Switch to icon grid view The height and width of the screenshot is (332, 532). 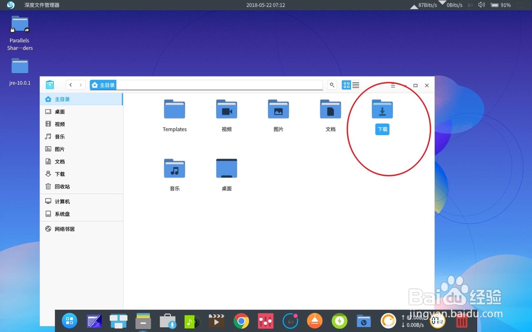tap(346, 85)
